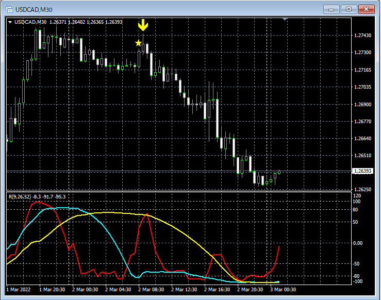Click the R(9,26,52) indicator label

[37, 197]
